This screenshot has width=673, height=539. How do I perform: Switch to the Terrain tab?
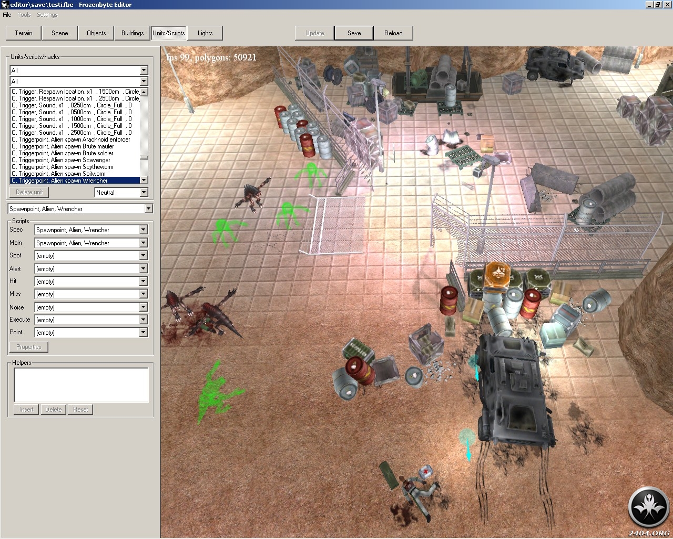(24, 33)
